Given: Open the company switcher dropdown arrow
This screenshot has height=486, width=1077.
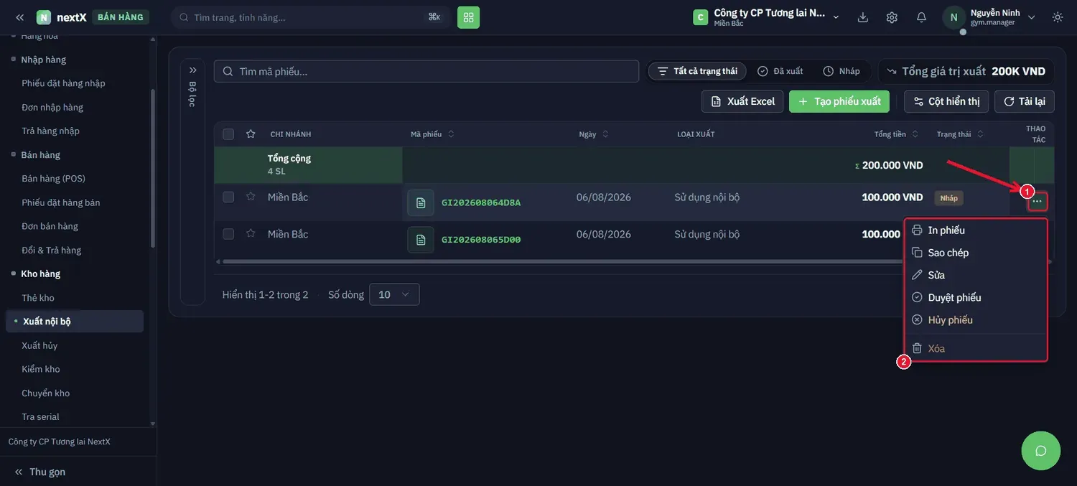Looking at the screenshot, I should (x=836, y=17).
